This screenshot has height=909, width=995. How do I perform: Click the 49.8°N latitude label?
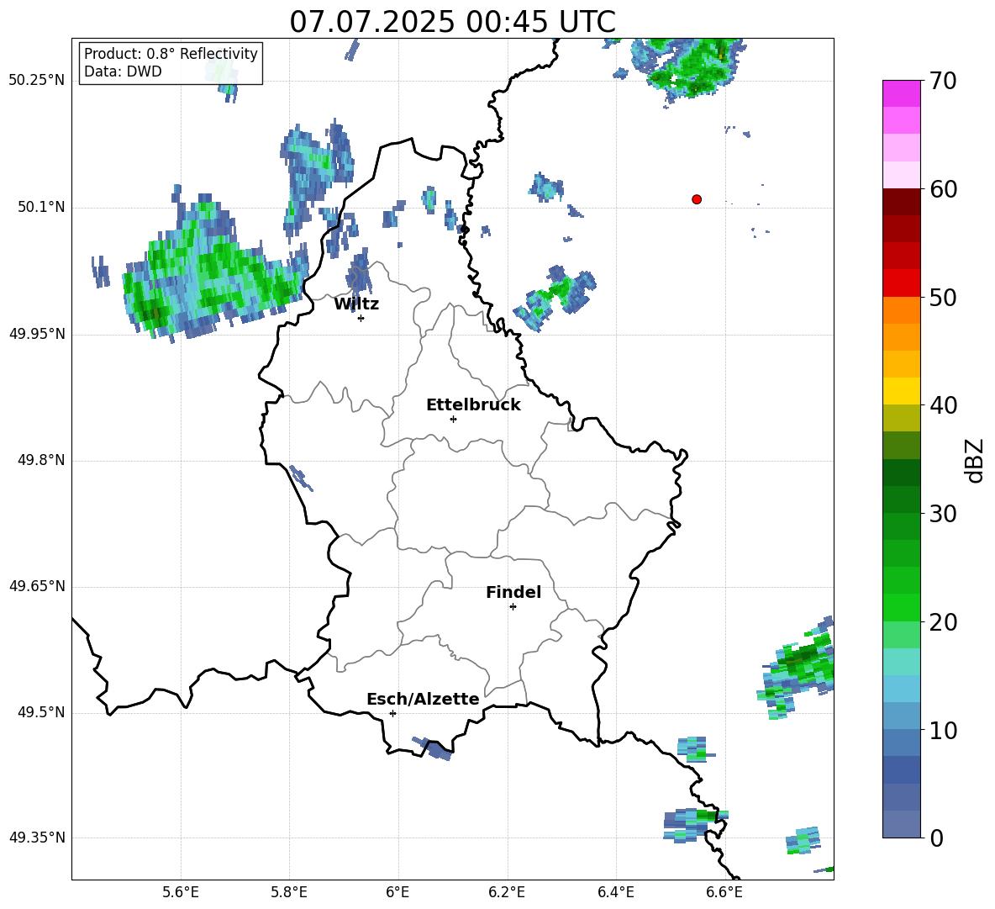(41, 460)
